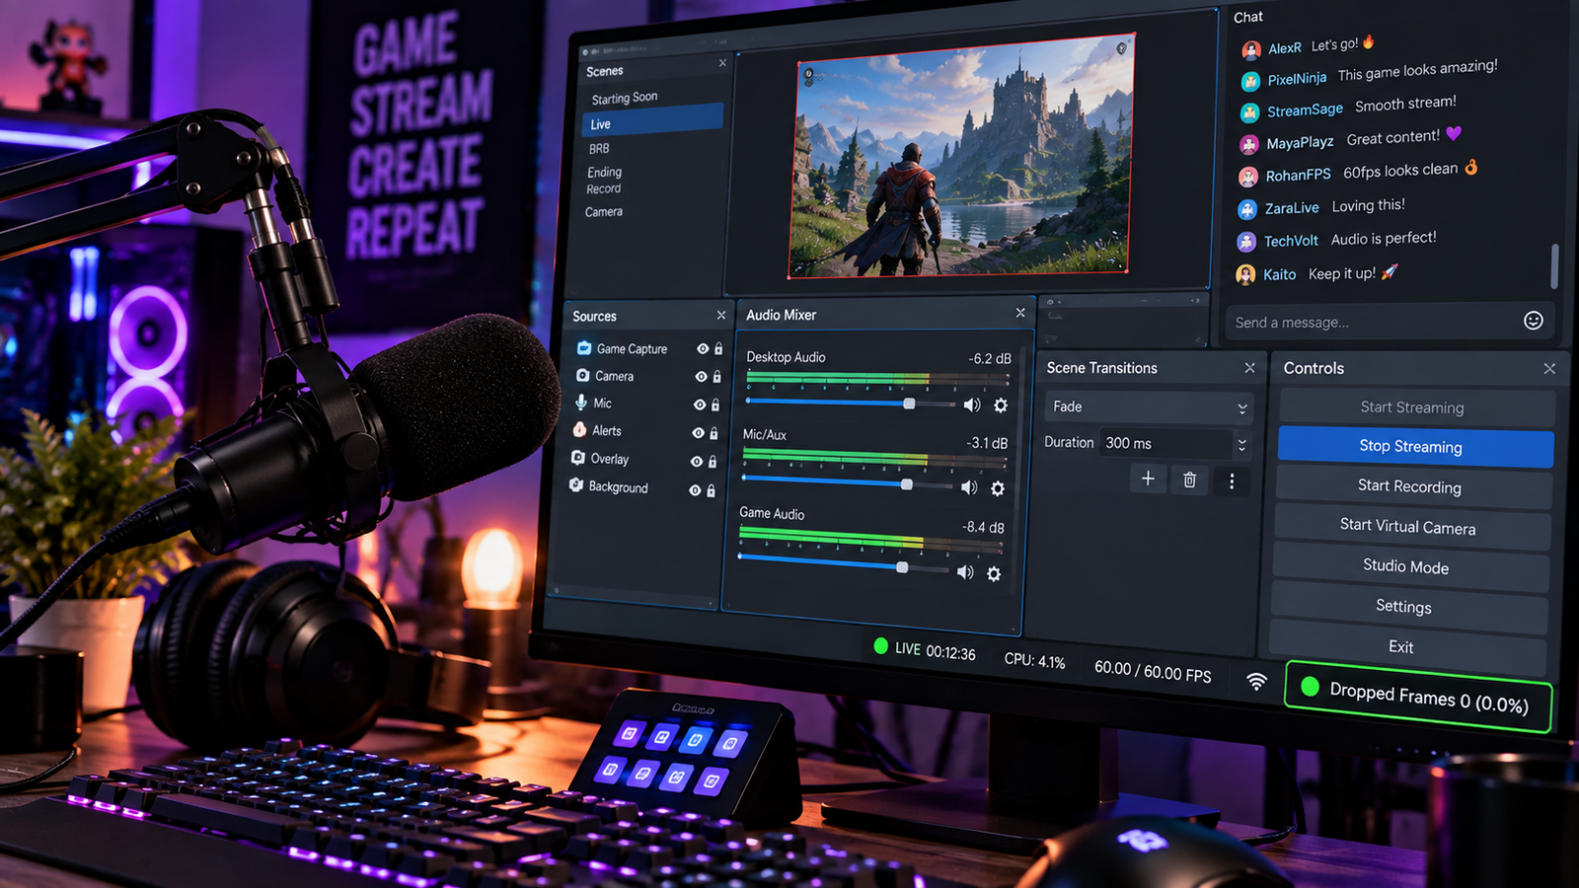
Task: Click the Dropped Frames status indicator
Action: coord(1419,696)
